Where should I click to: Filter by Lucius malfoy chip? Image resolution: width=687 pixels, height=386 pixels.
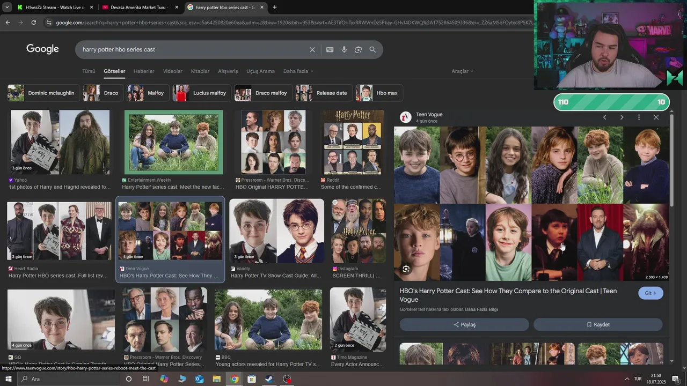click(x=202, y=93)
